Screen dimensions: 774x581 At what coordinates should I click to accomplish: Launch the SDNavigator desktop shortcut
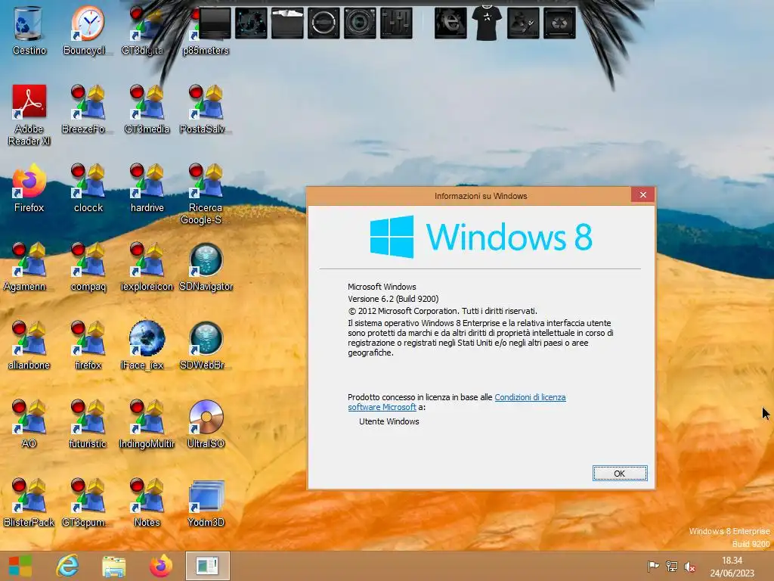point(206,267)
